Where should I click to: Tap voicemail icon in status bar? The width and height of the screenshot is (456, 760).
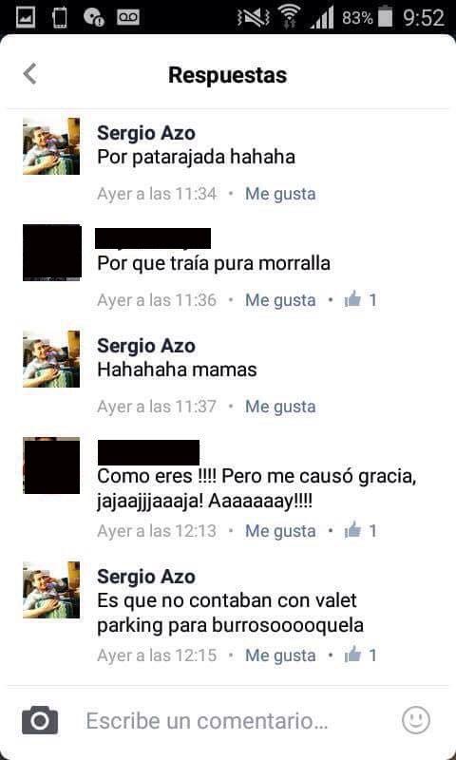128,18
